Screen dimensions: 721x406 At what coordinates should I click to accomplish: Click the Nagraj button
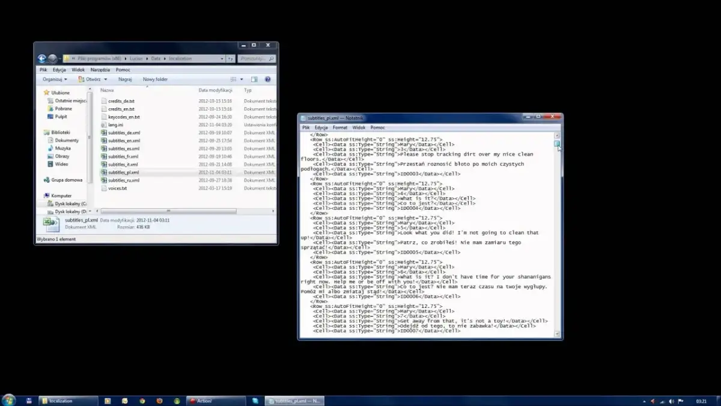[x=125, y=79]
